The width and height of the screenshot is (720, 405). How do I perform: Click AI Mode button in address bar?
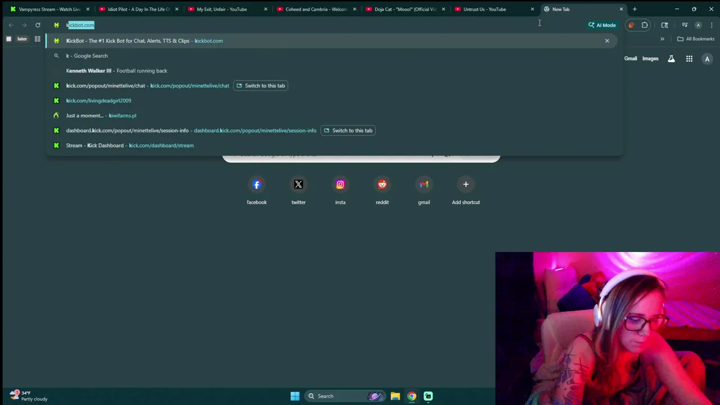tap(602, 25)
